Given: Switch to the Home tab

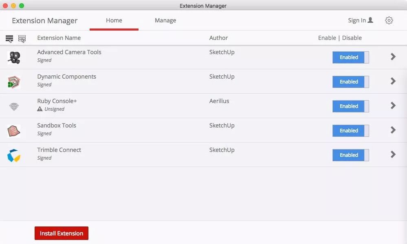Looking at the screenshot, I should point(114,20).
